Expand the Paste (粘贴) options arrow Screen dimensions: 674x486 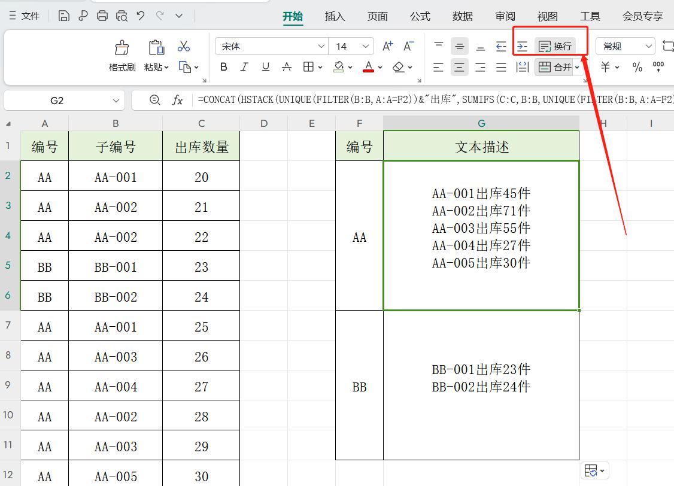click(x=167, y=68)
